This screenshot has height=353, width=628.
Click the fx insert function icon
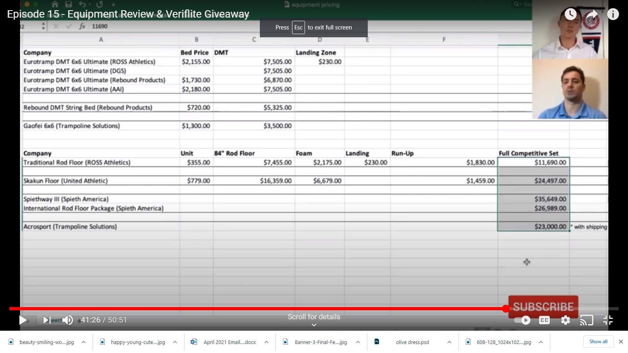[x=82, y=26]
